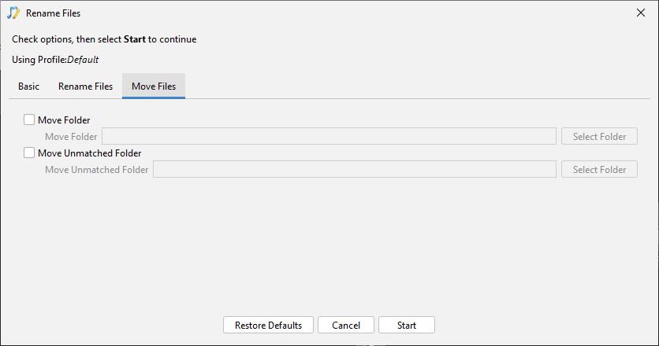Click the Restore Defaults button
Image resolution: width=659 pixels, height=346 pixels.
[x=268, y=325]
